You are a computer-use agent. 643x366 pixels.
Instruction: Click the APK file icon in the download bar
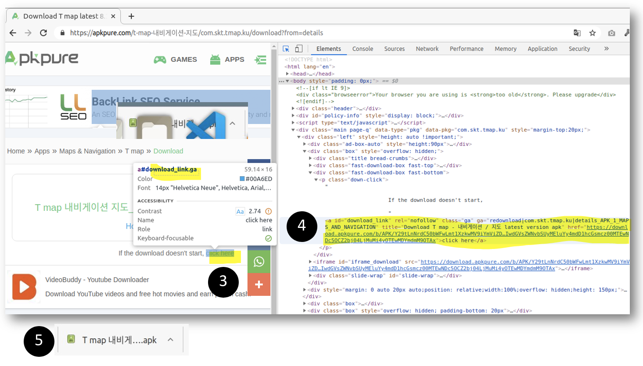click(x=71, y=339)
